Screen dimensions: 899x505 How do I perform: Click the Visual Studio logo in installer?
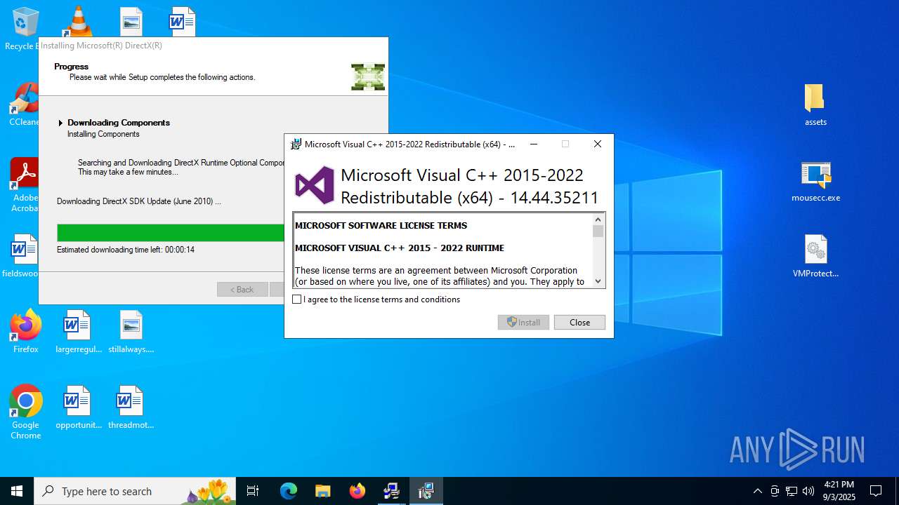(x=315, y=186)
